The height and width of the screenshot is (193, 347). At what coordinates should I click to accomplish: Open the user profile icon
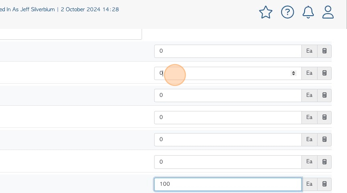click(328, 12)
